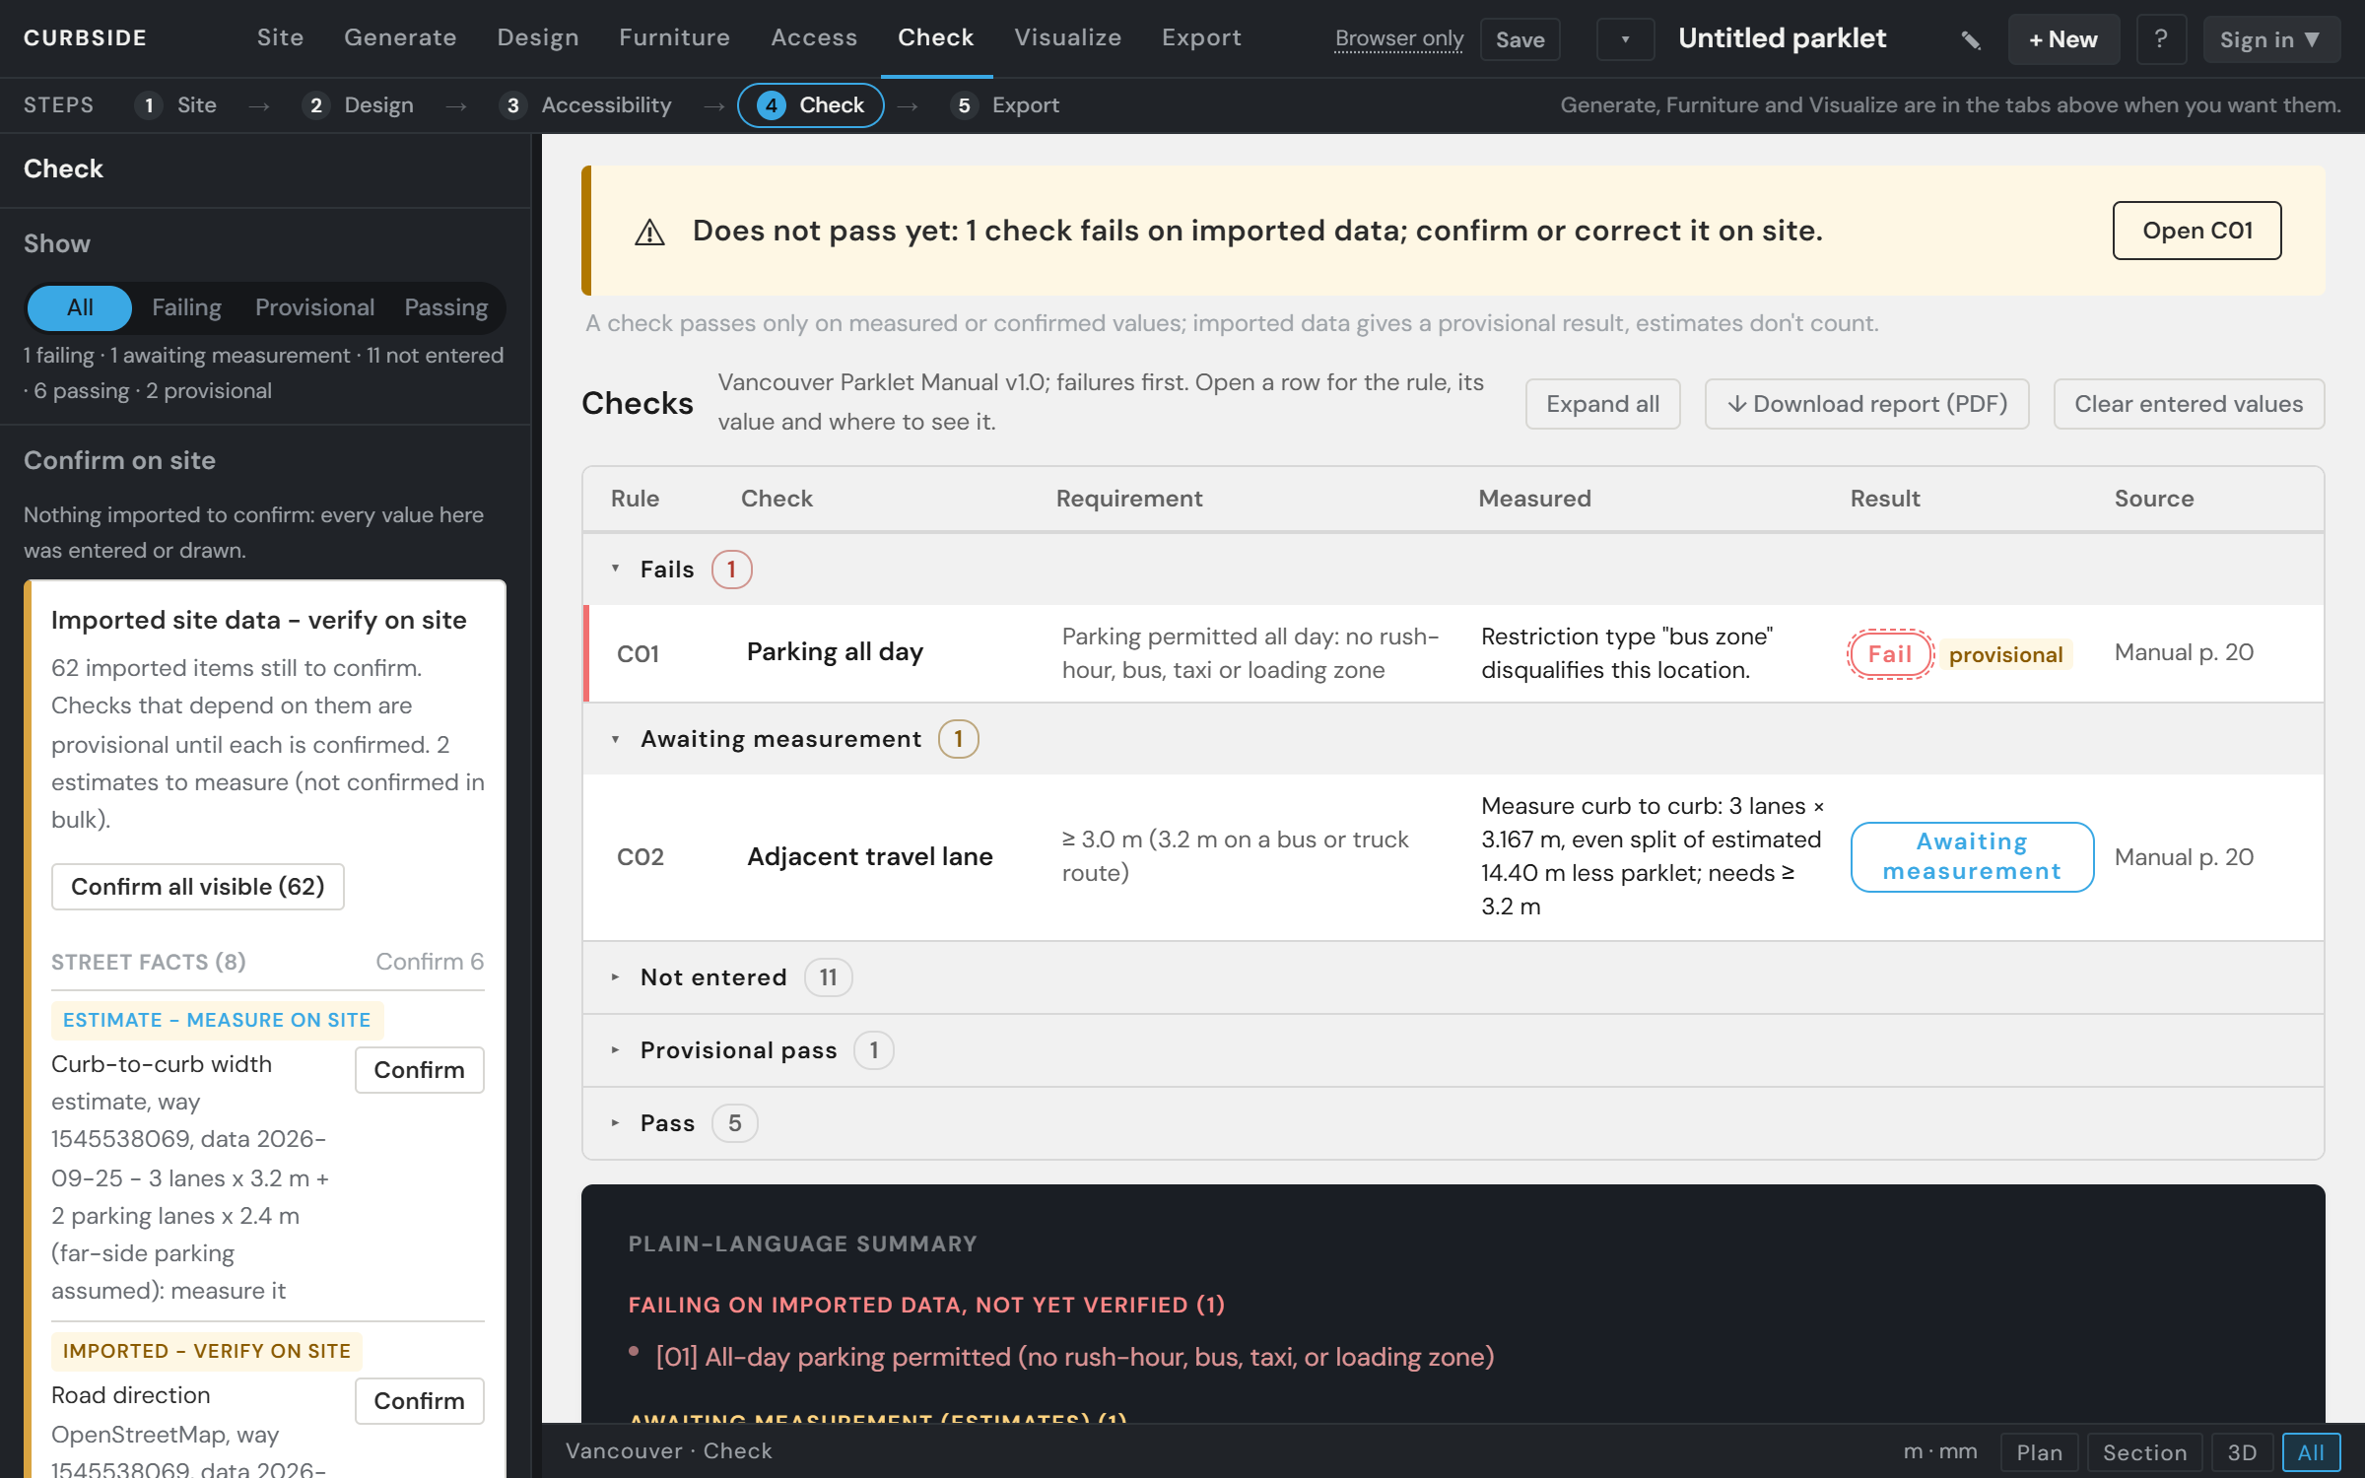Click the Save button
2365x1478 pixels.
point(1520,39)
